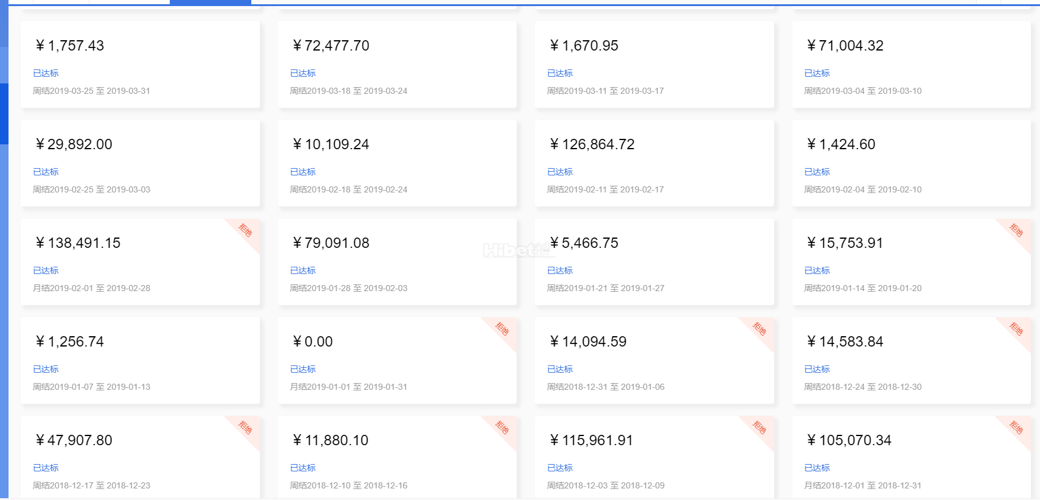Click the 拒绝 ribbon on ¥0.00 card
The image size is (1040, 500).
coord(502,329)
